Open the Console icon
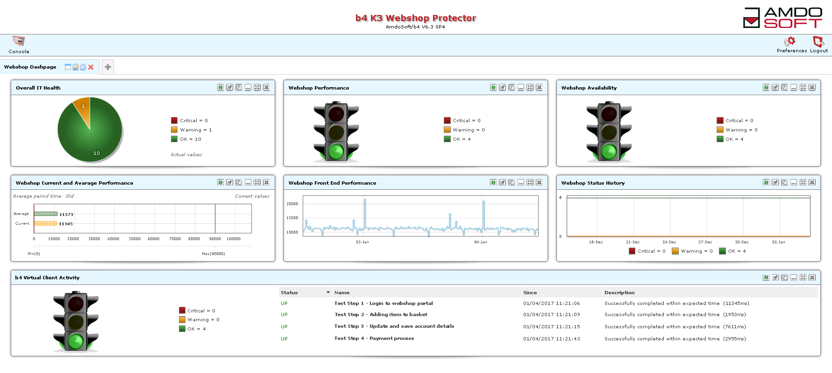 (x=19, y=41)
